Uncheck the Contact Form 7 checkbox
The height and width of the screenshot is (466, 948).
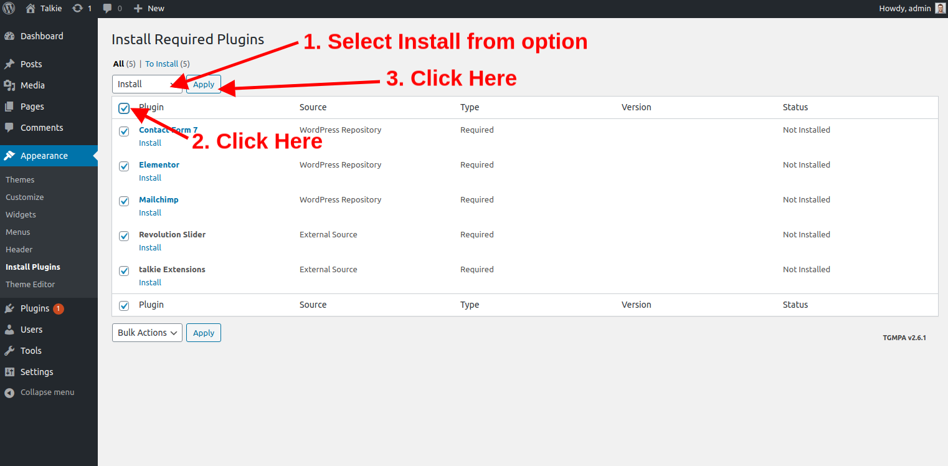click(x=124, y=131)
